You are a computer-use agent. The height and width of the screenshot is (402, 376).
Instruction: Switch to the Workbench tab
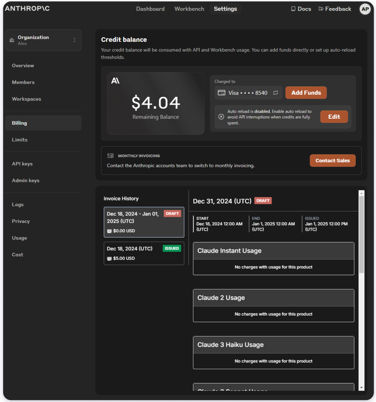coord(189,9)
